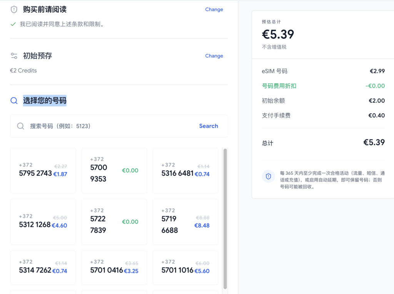Click the 初始预存 heading

pos(37,56)
